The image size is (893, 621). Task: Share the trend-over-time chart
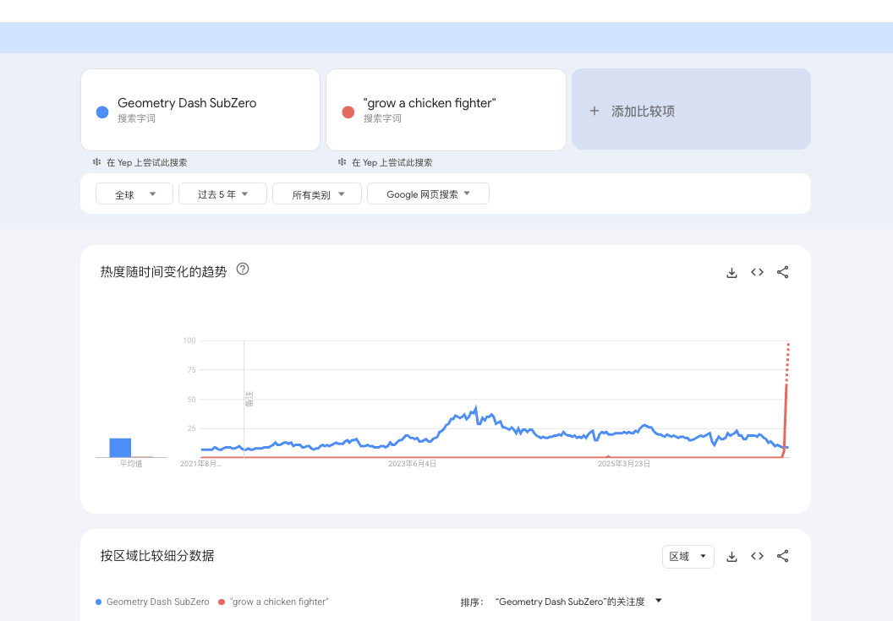782,272
